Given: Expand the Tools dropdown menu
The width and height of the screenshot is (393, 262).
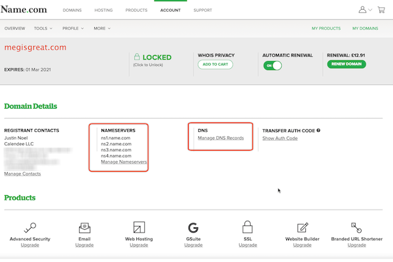Looking at the screenshot, I should click(43, 28).
